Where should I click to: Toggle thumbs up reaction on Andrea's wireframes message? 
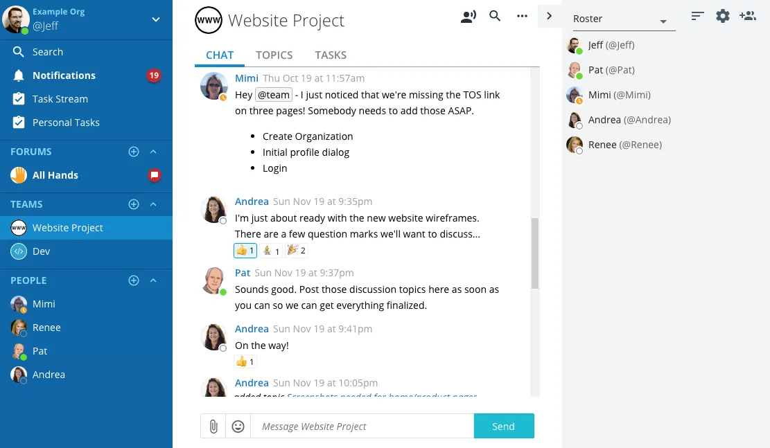(245, 251)
